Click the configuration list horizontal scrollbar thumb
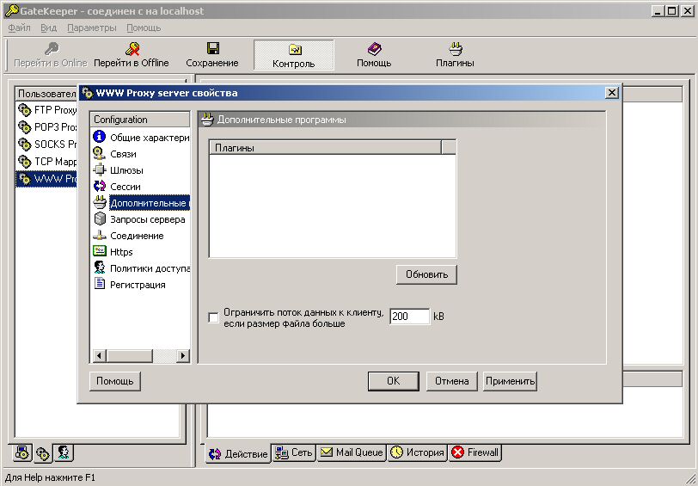The height and width of the screenshot is (486, 698). [x=130, y=355]
